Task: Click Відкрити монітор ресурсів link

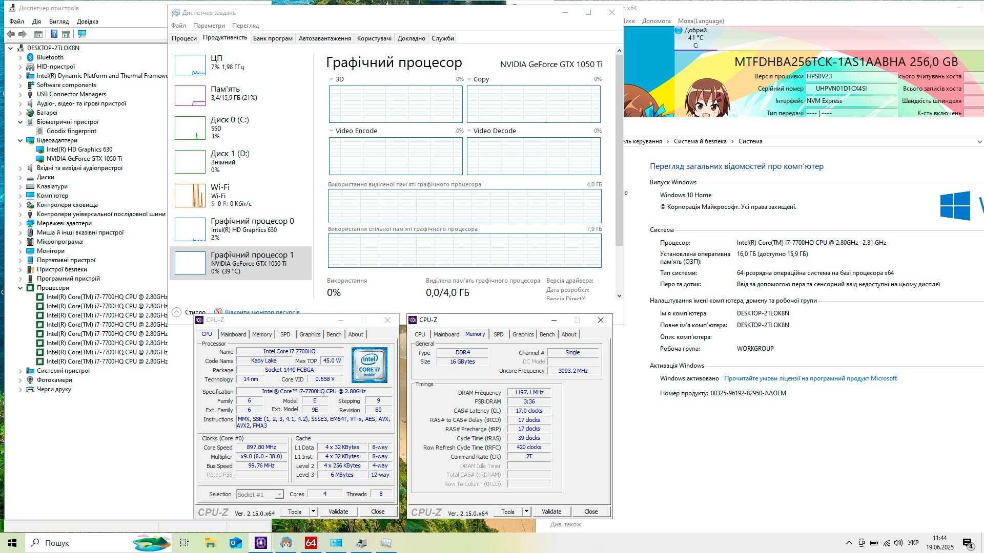Action: point(262,312)
